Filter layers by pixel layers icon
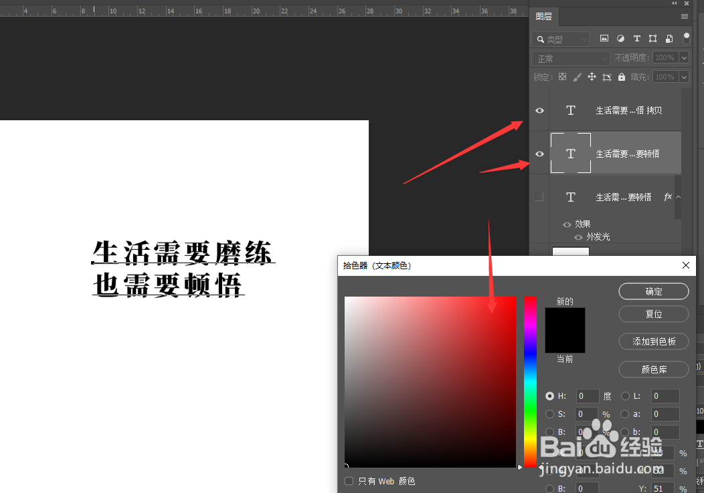Image resolution: width=704 pixels, height=493 pixels. pyautogui.click(x=604, y=39)
